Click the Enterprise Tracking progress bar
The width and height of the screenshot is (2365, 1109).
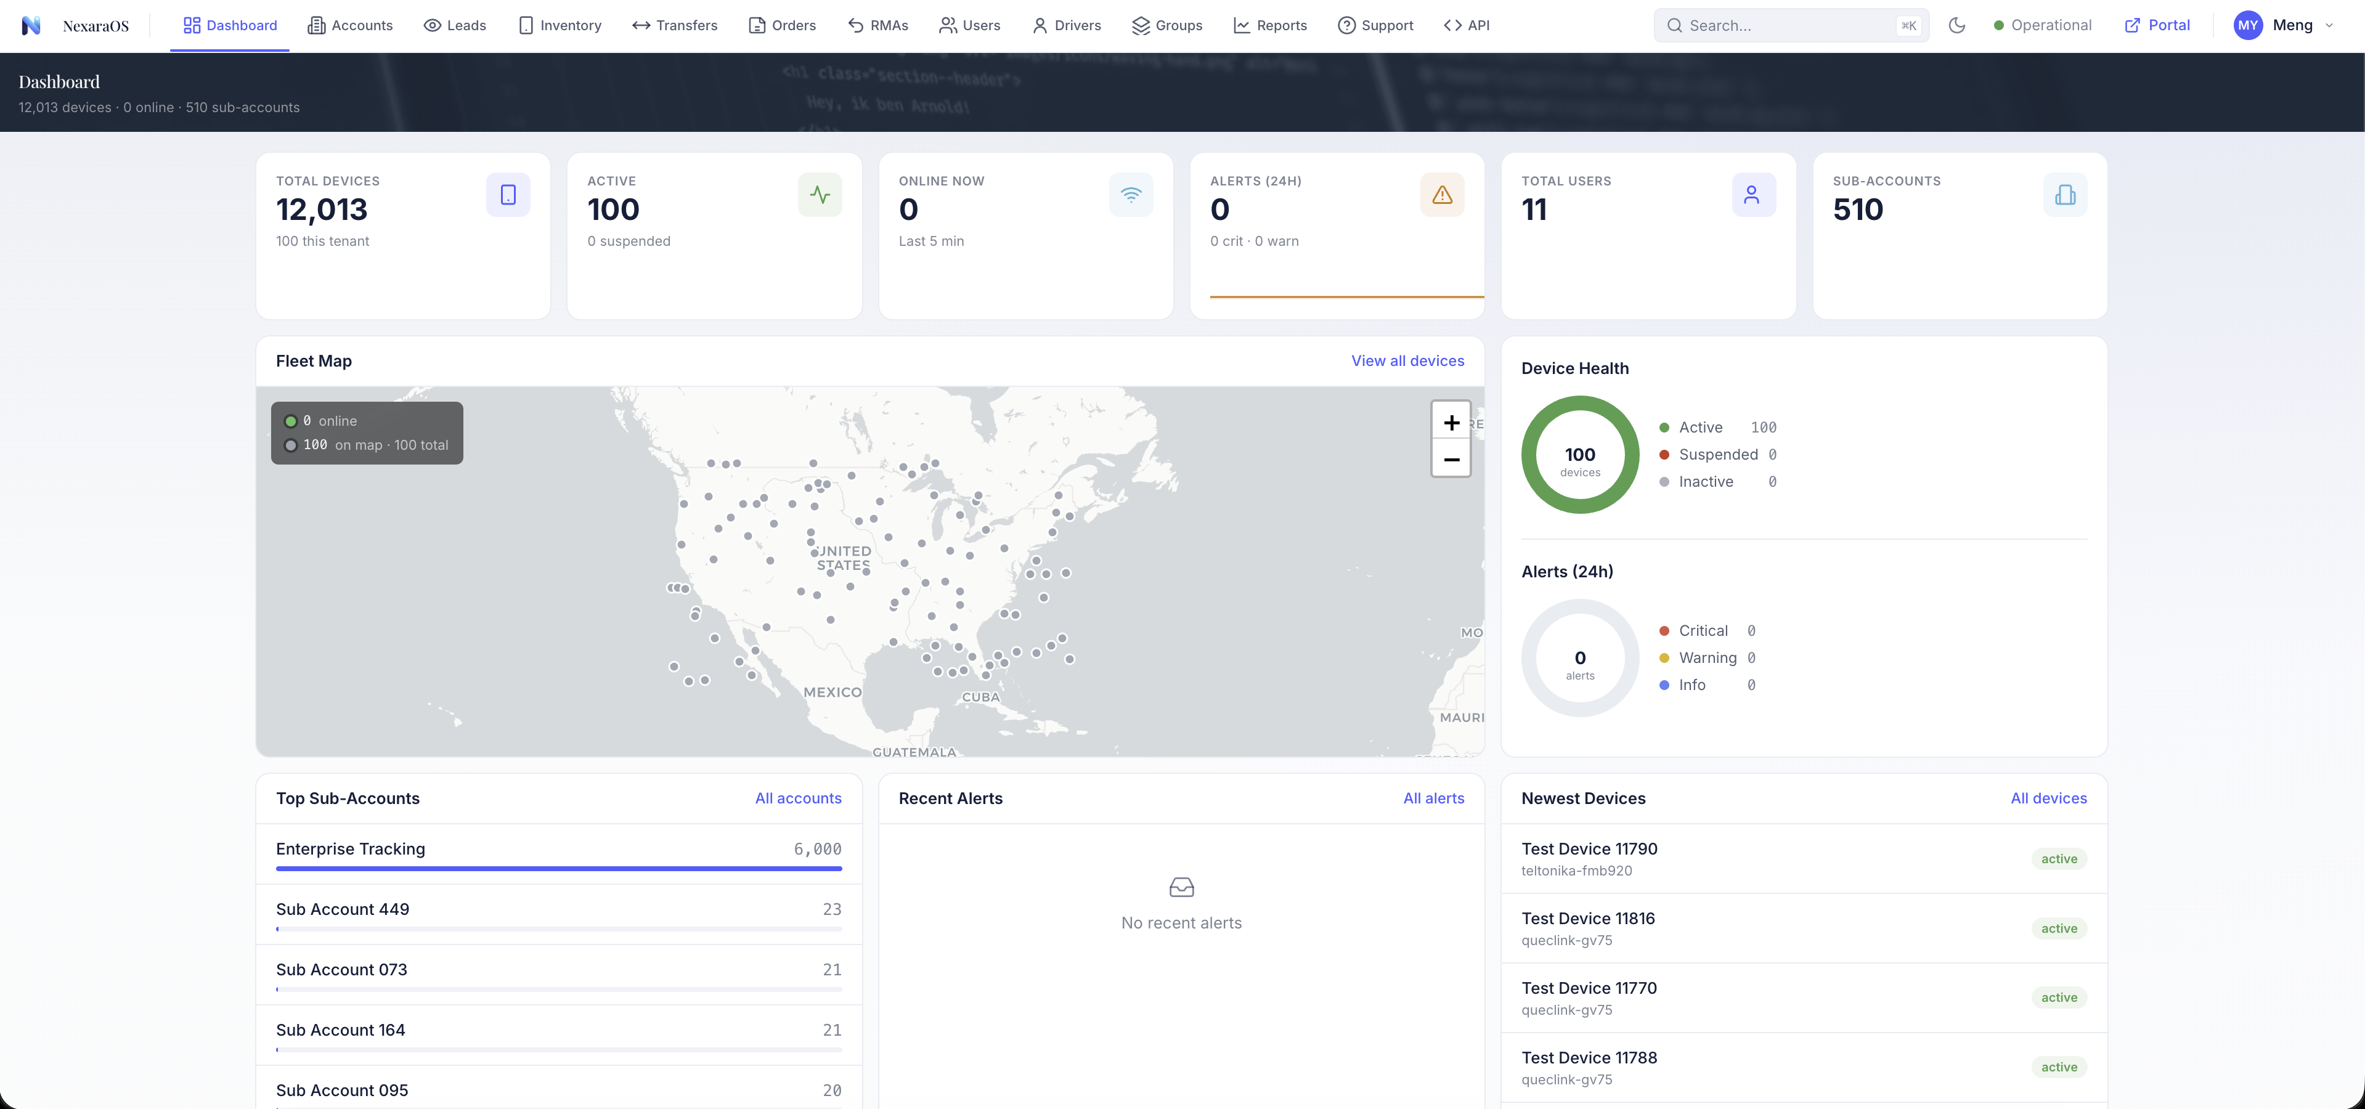tap(558, 869)
